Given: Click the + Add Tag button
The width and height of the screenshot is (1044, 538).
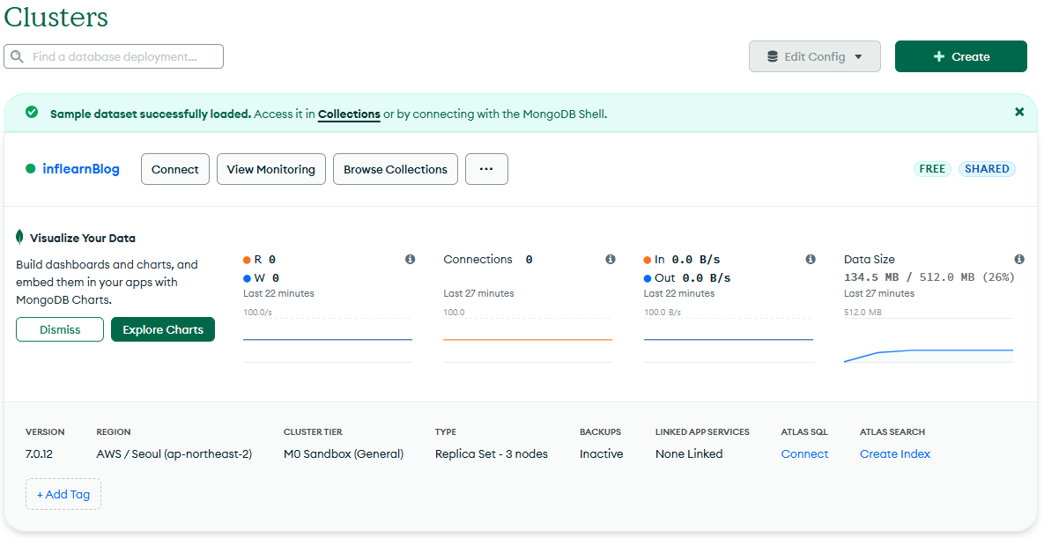Looking at the screenshot, I should pos(63,494).
